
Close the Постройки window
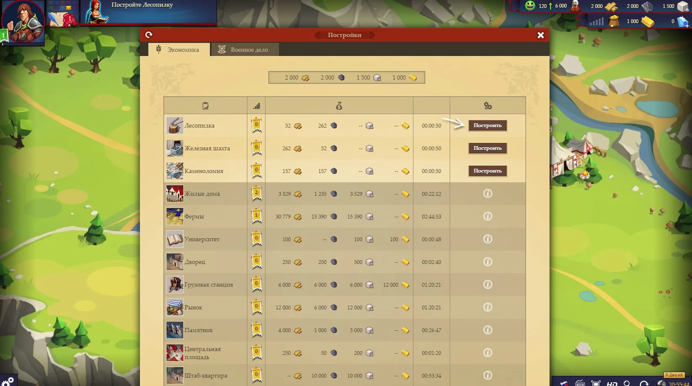[541, 35]
